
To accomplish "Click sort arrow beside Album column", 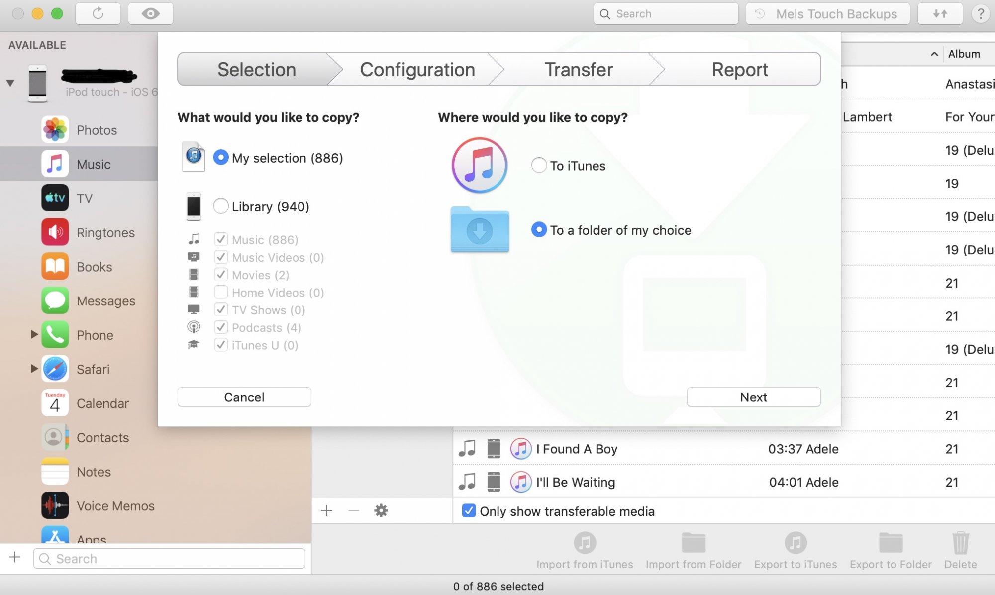I will point(934,54).
